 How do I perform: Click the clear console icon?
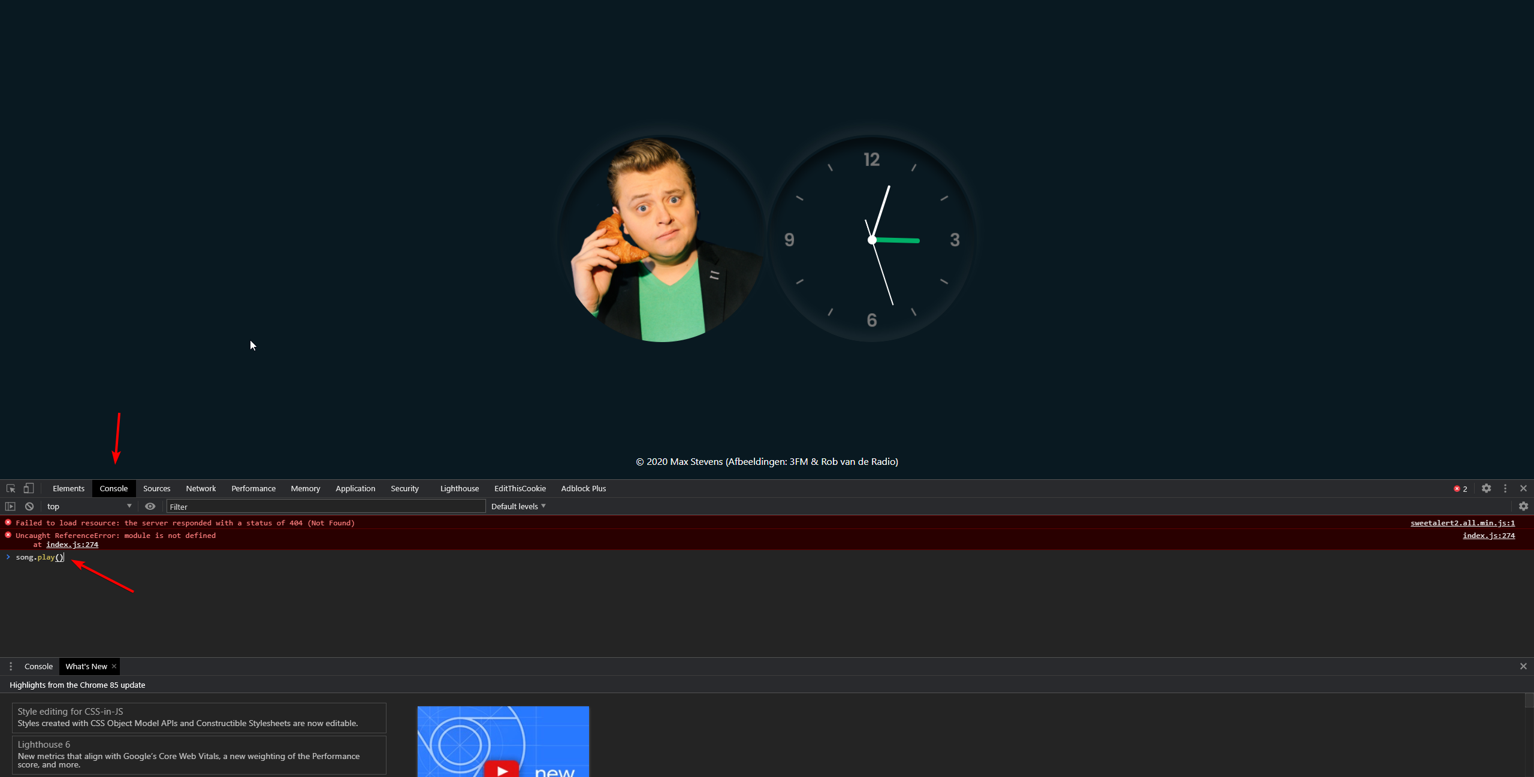pos(29,506)
